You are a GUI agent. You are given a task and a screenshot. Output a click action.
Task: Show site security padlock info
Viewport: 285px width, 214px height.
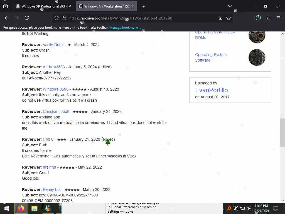point(64,18)
